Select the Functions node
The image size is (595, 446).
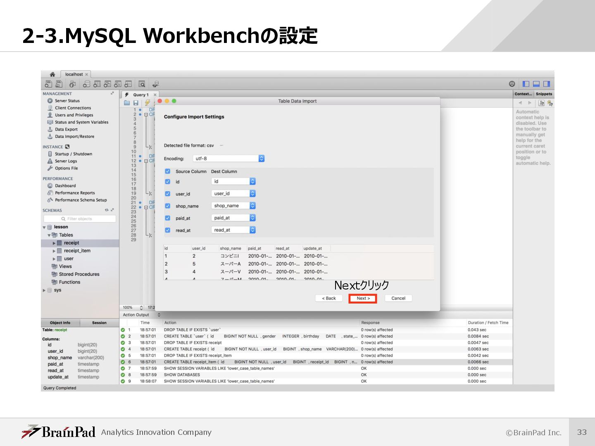tap(69, 282)
